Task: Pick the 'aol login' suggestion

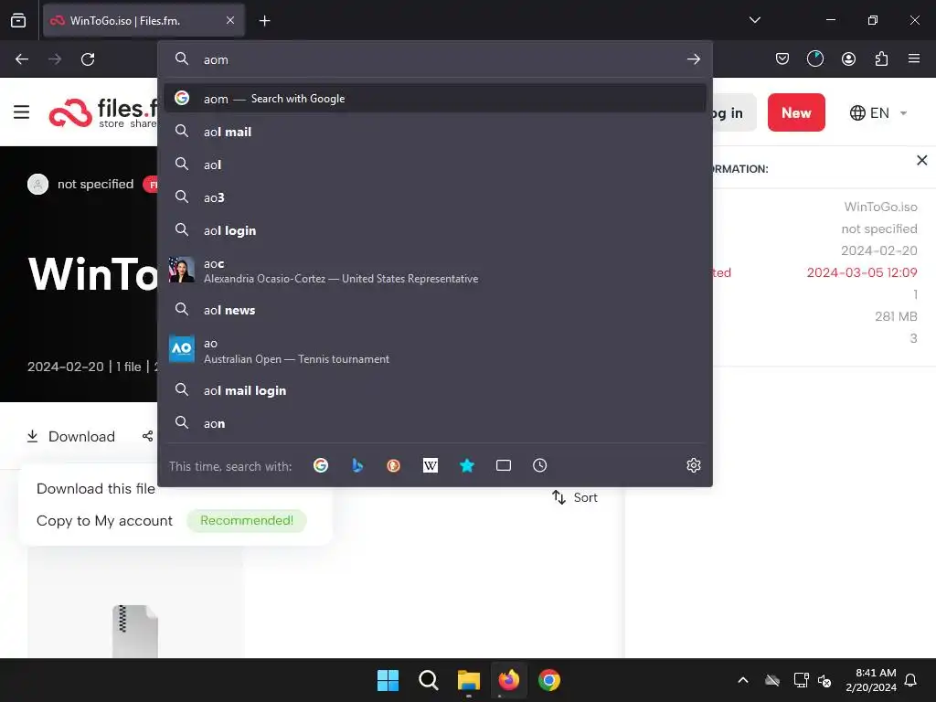Action: (435, 229)
